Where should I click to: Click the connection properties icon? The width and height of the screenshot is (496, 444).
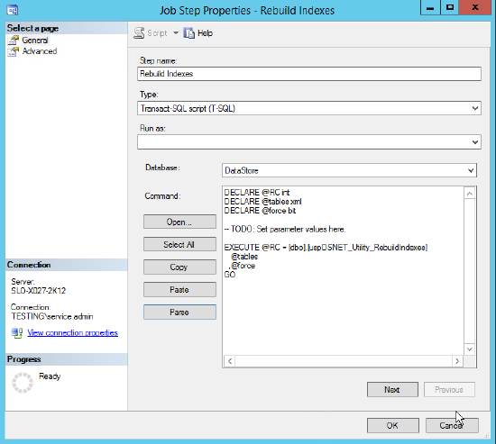click(17, 332)
